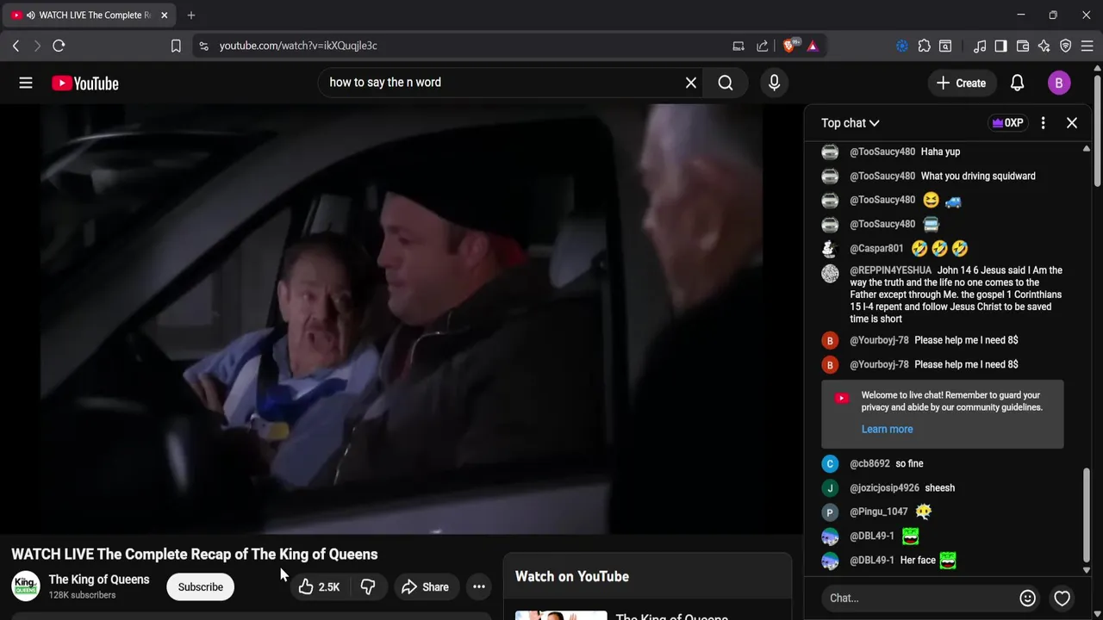Open install/cast screen icon in address bar

coord(738,46)
